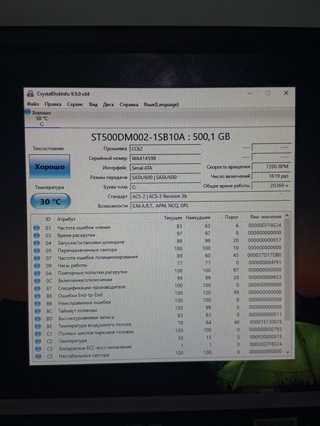
Task: Click the status dot for attribute B7
Action: pyautogui.click(x=38, y=288)
